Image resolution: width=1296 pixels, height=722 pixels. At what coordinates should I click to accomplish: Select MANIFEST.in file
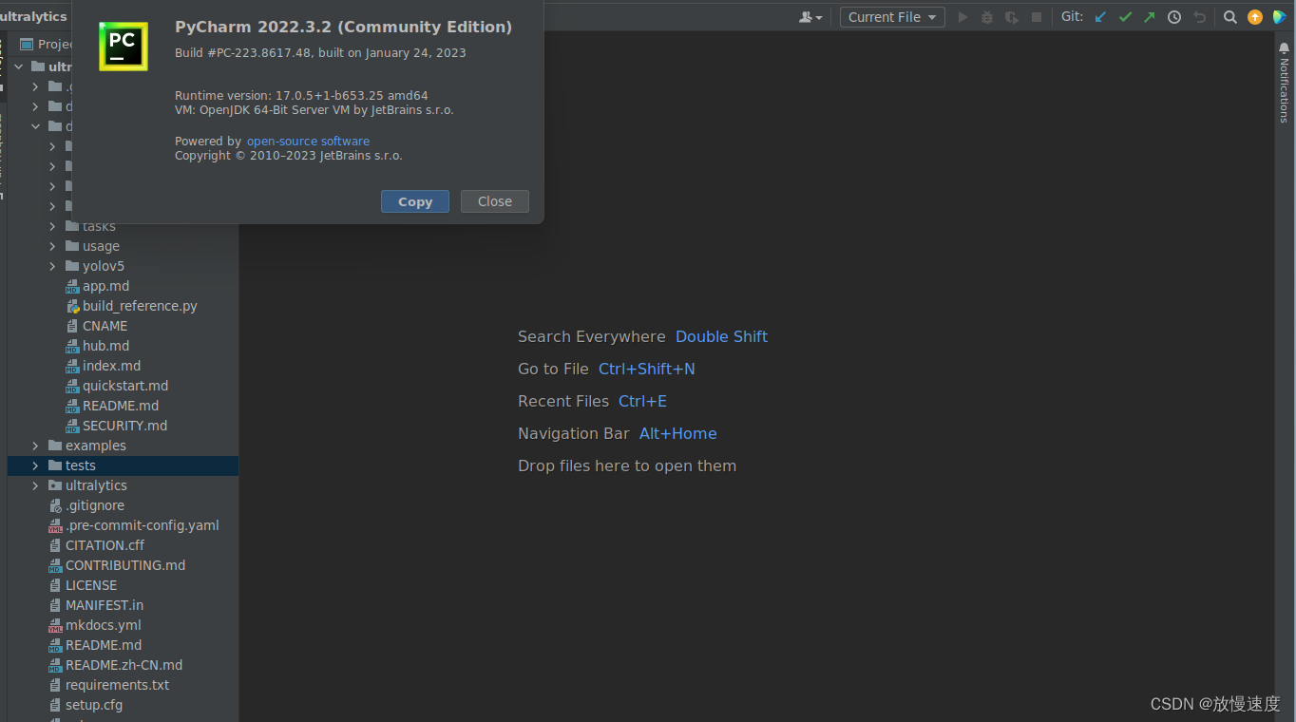pos(105,605)
